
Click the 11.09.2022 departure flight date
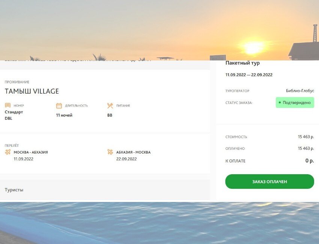point(23,159)
